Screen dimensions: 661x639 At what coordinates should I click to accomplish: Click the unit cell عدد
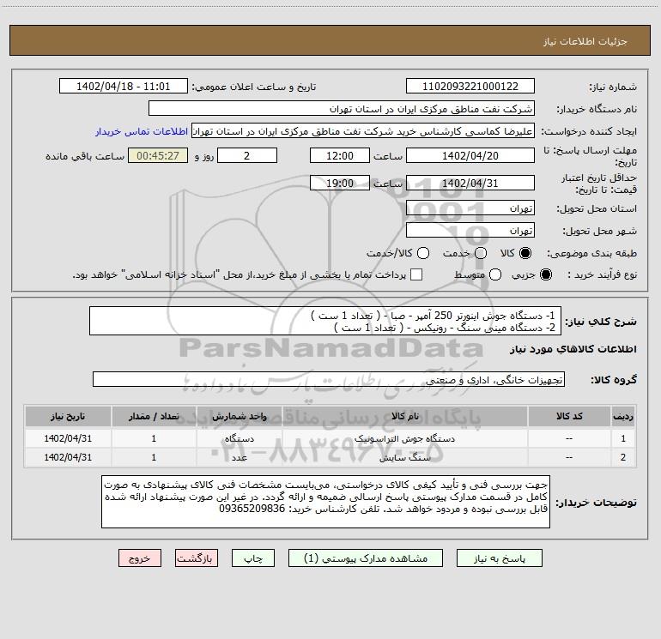tap(239, 457)
